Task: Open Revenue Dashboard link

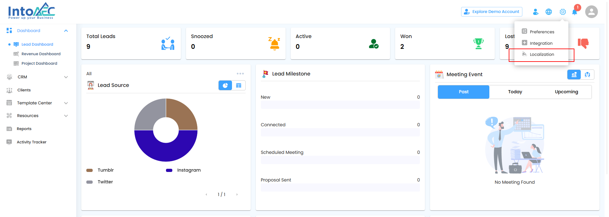Action: point(41,54)
